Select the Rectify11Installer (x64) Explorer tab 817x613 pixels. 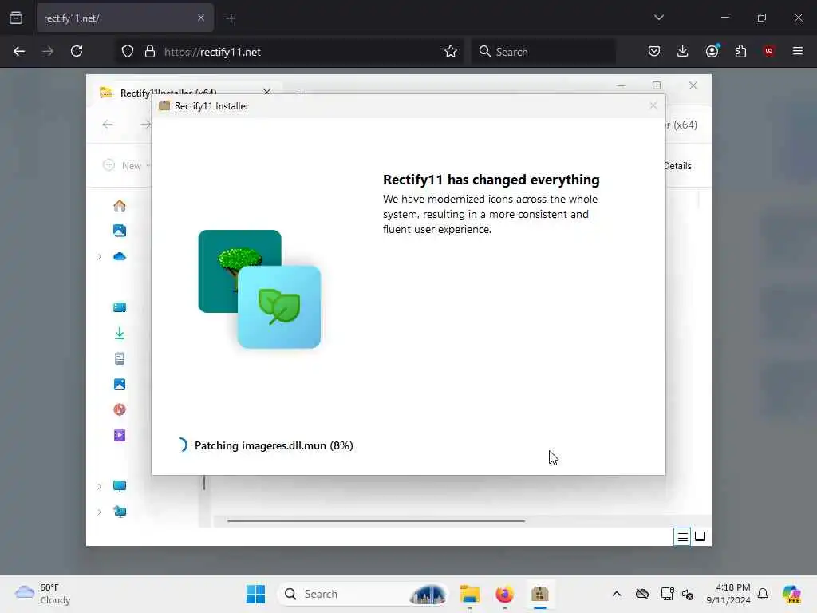[x=183, y=93]
